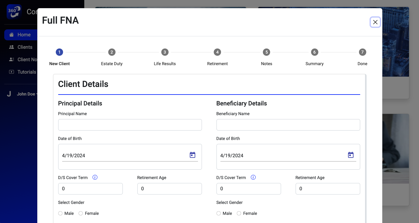Click the 360 app logo icon
The height and width of the screenshot is (223, 419).
pyautogui.click(x=14, y=12)
